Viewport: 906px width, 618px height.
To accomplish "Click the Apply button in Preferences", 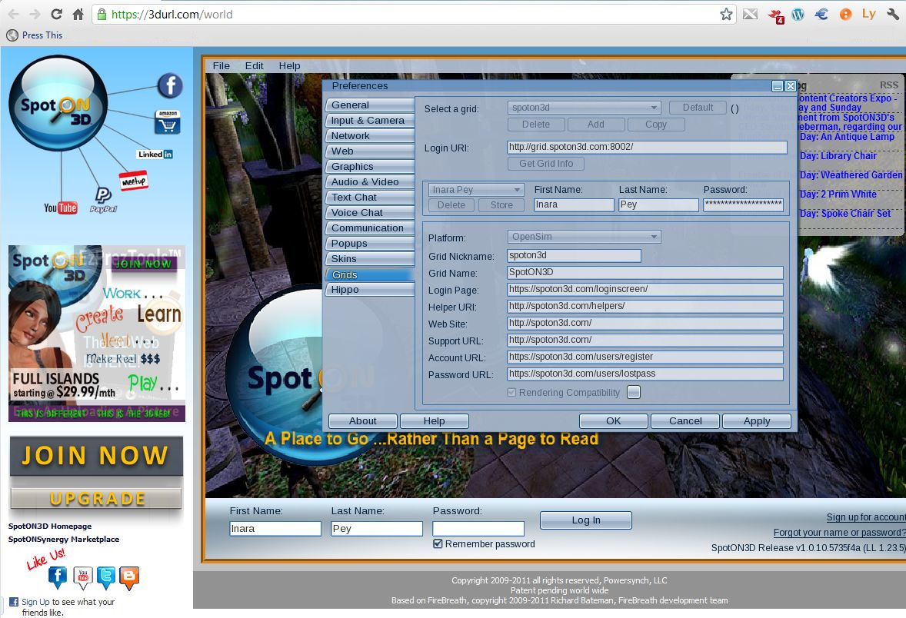I will [x=756, y=420].
